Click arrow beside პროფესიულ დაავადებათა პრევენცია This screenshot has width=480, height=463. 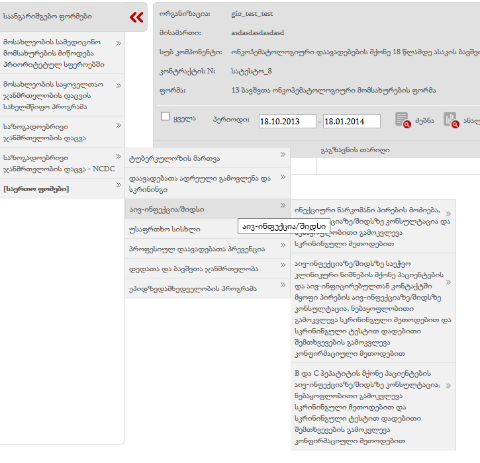pyautogui.click(x=283, y=246)
